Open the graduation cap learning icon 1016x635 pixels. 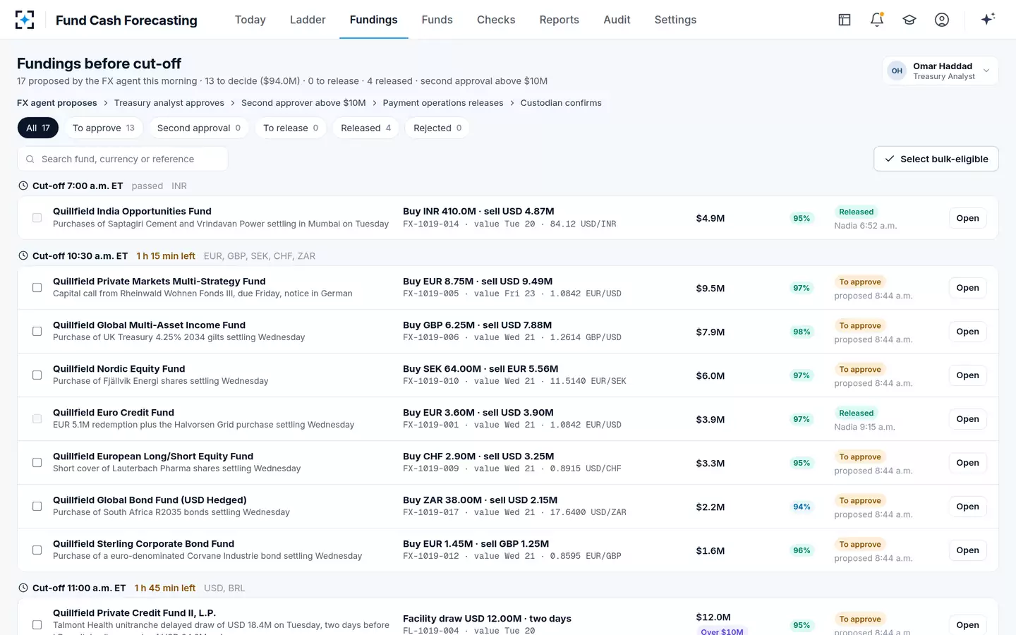[x=909, y=20]
